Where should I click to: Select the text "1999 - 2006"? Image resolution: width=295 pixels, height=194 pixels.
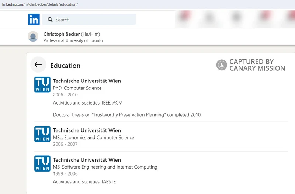tap(65, 174)
